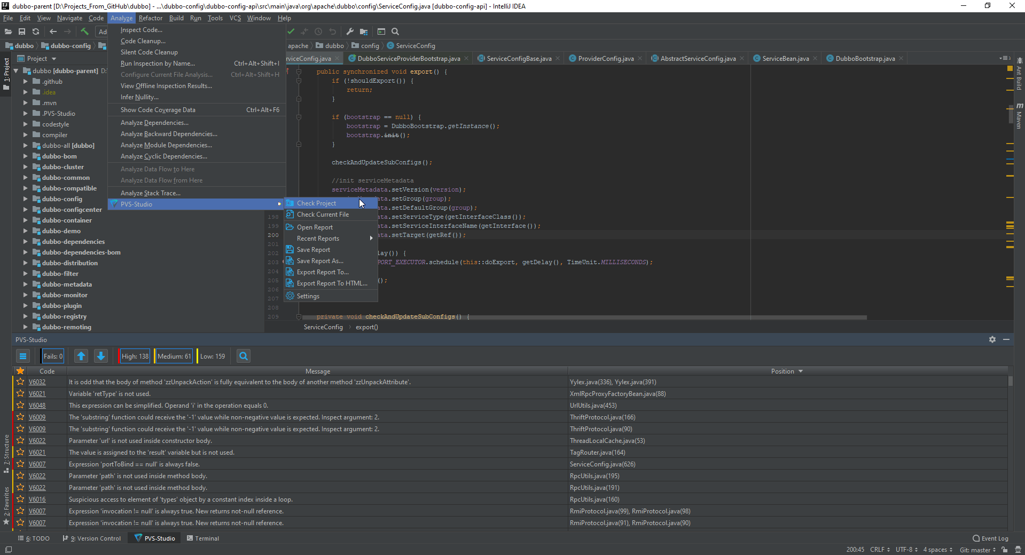Open the 6: TODO tool window
This screenshot has width=1025, height=555.
tap(34, 538)
